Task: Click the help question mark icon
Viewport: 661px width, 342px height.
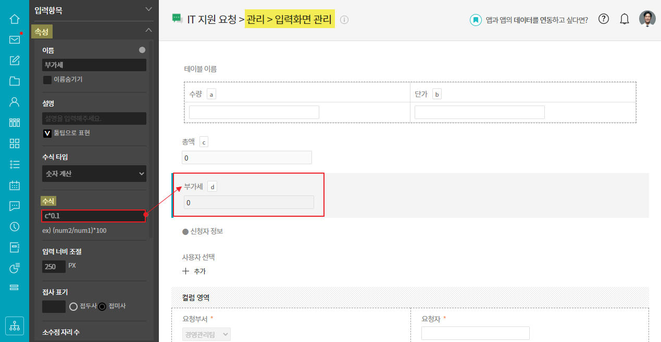Action: tap(604, 19)
